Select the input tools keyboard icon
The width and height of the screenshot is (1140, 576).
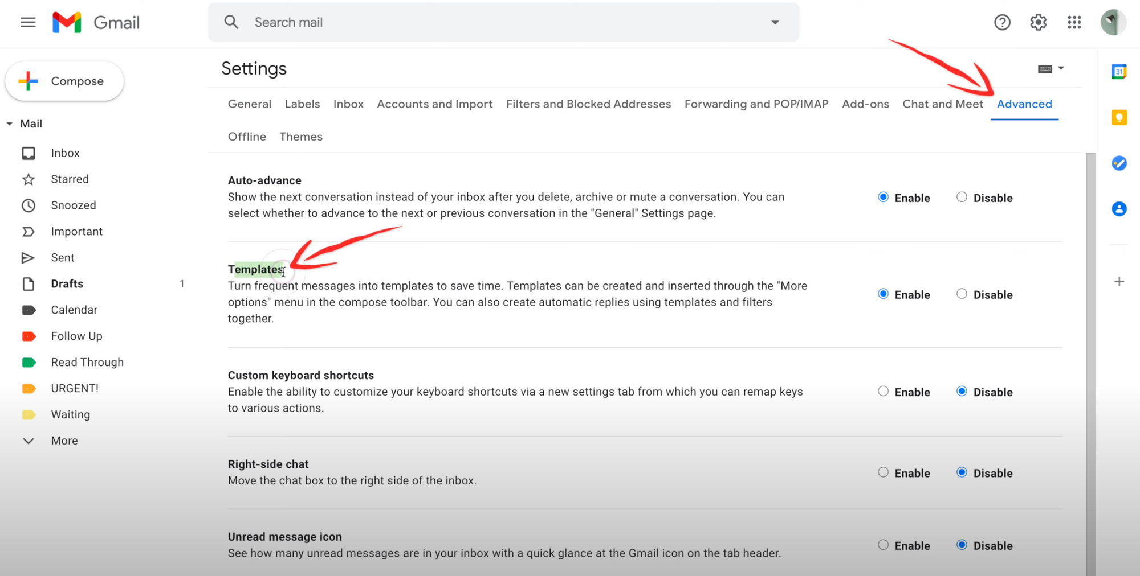pyautogui.click(x=1045, y=69)
